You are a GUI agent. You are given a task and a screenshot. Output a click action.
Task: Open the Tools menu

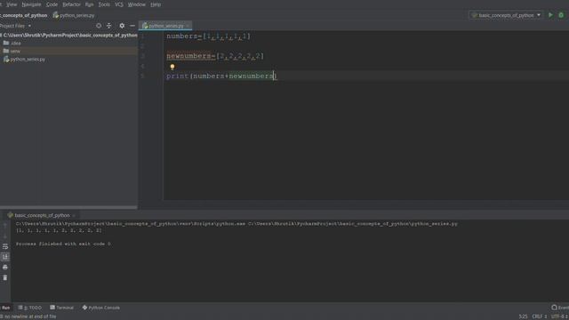point(104,4)
